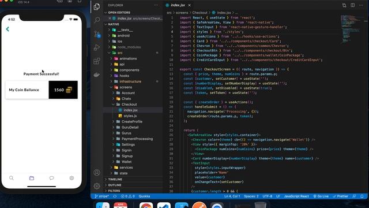Image resolution: width=369 pixels, height=208 pixels.
Task: Open Calendar from the Dock
Action: pyautogui.click(x=121, y=205)
